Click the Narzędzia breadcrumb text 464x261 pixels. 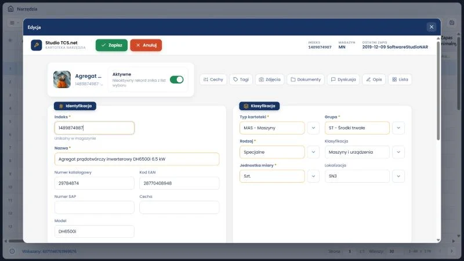coord(27,9)
